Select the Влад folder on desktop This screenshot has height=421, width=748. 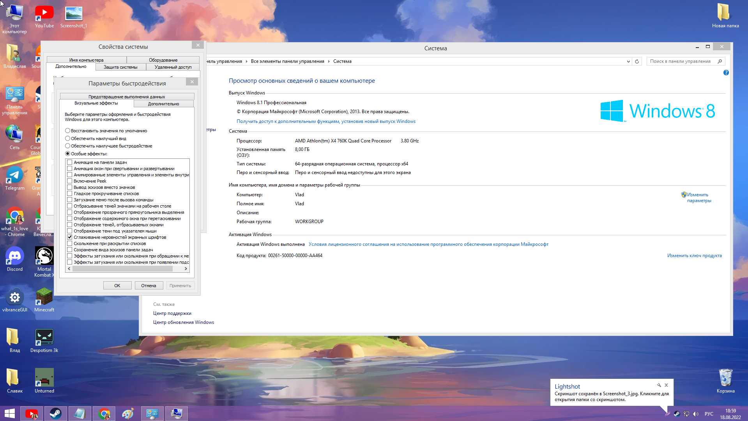15,341
